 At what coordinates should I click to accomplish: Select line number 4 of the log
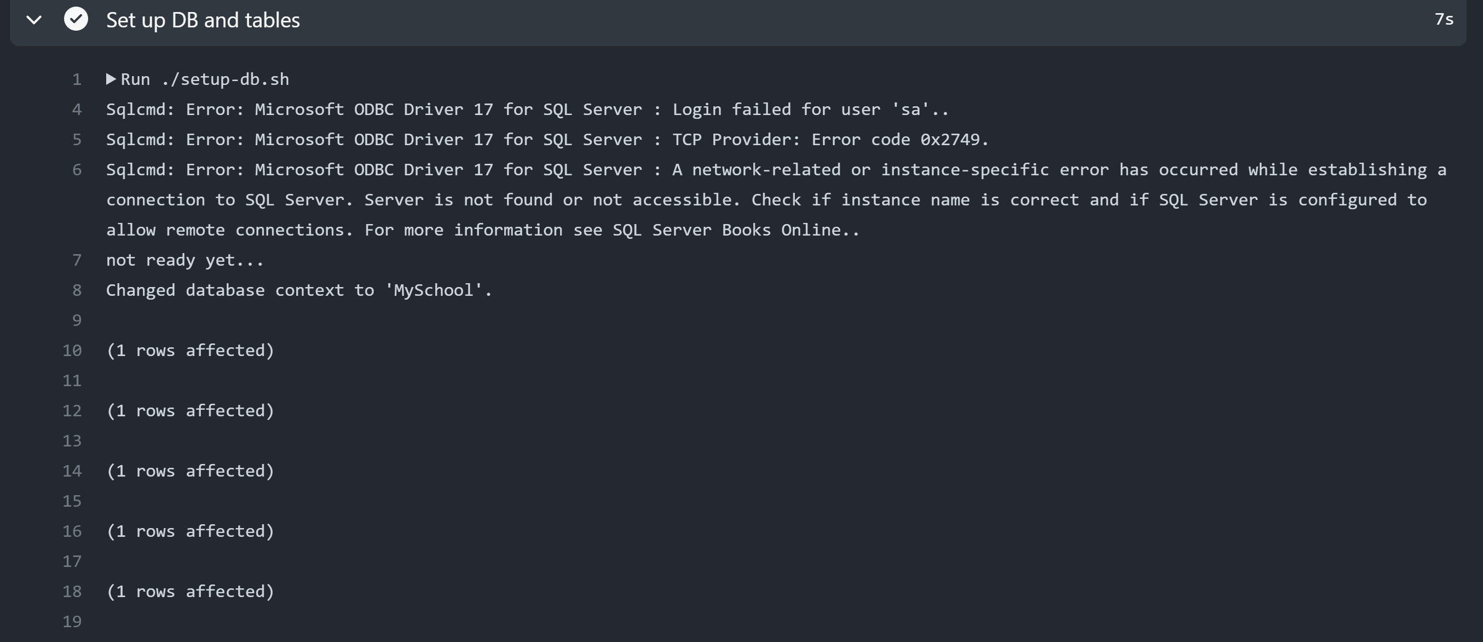(77, 110)
